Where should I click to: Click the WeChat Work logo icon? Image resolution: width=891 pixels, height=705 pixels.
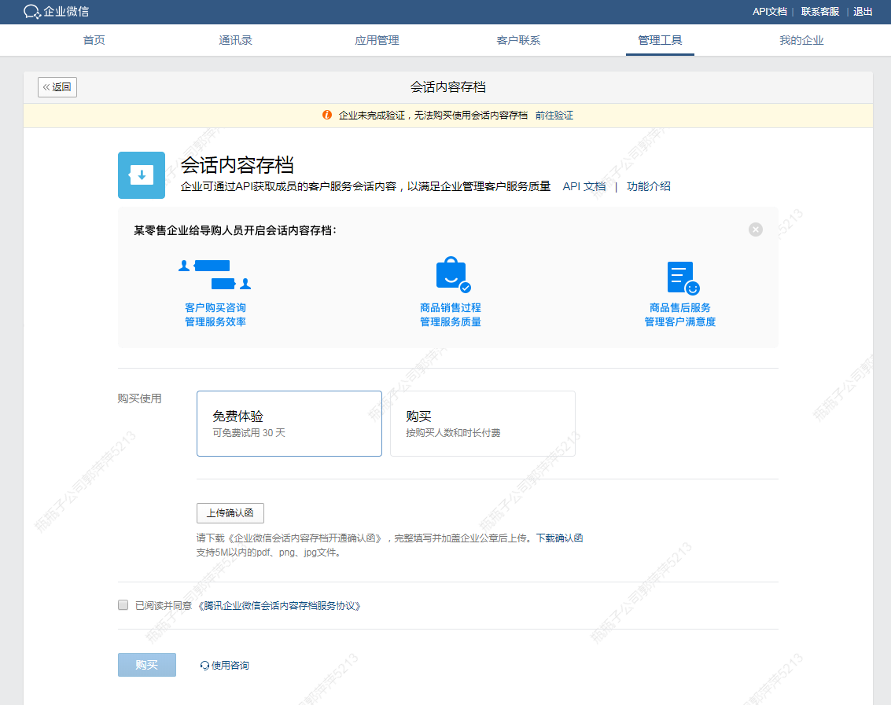pyautogui.click(x=31, y=12)
